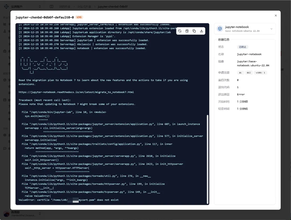This screenshot has width=291, height=220.
Task: Click the v100: 1 resource chip
Action: click(x=260, y=73)
